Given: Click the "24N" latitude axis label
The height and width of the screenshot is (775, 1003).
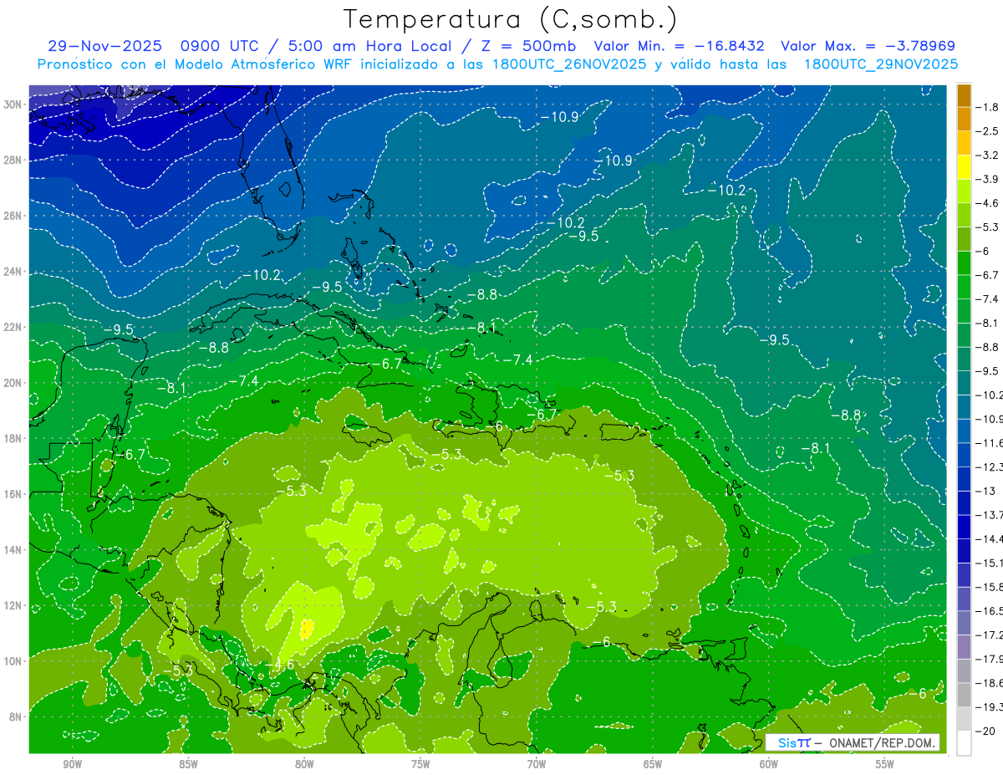Looking at the screenshot, I should (x=13, y=271).
